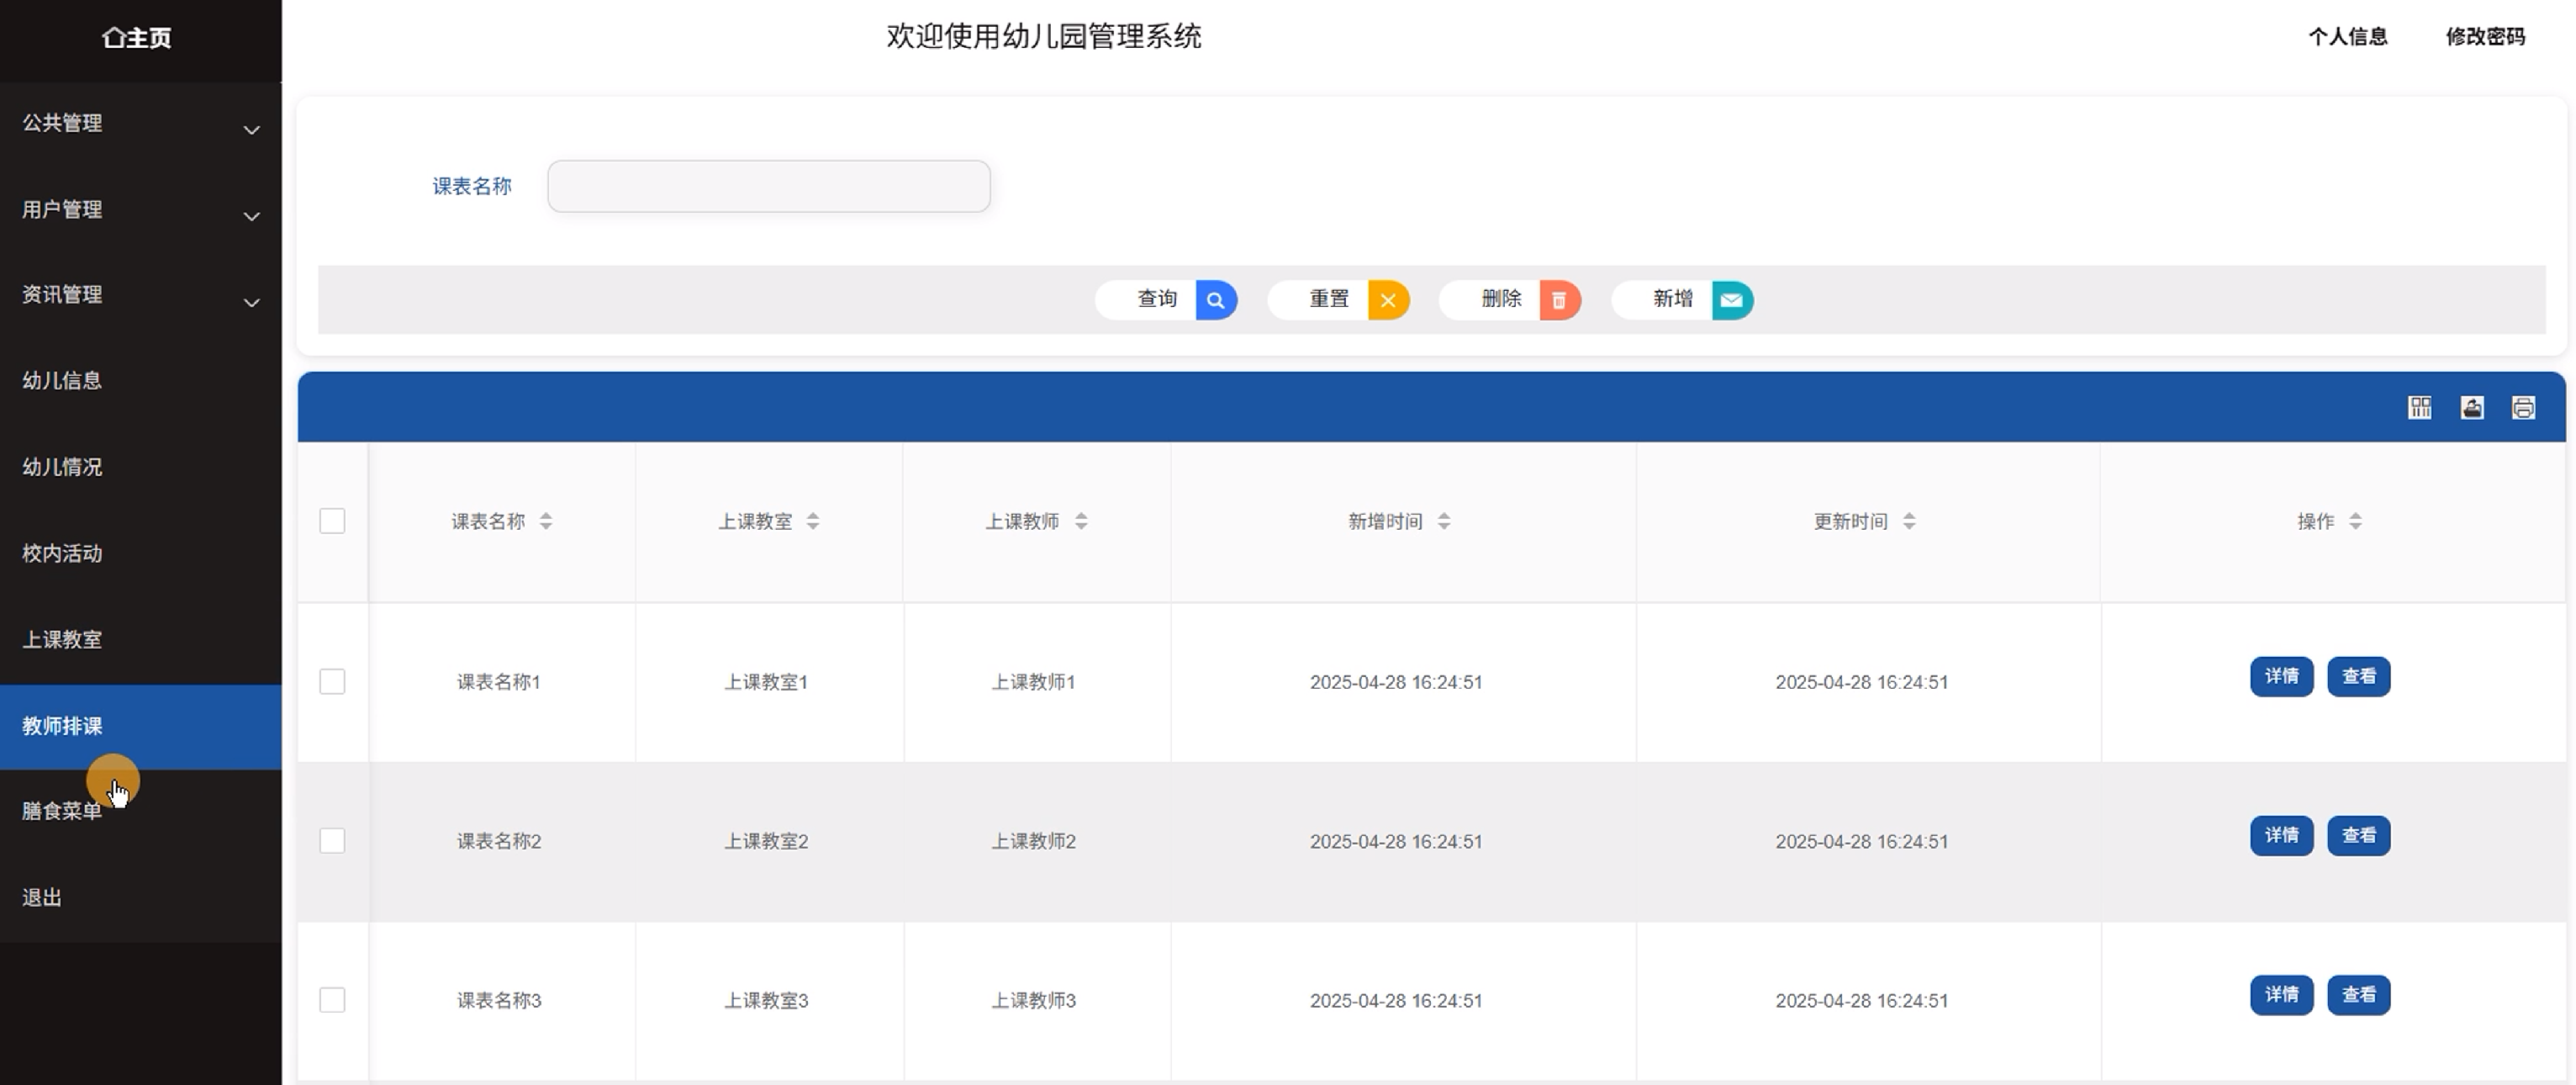Open the column filter grid icon
This screenshot has height=1085, width=2576.
2419,407
